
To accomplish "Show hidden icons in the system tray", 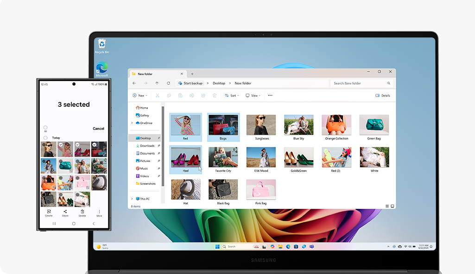I will pos(388,247).
